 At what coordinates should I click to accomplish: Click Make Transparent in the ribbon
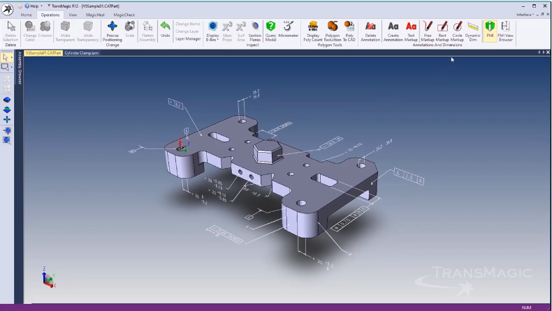pyautogui.click(x=65, y=31)
